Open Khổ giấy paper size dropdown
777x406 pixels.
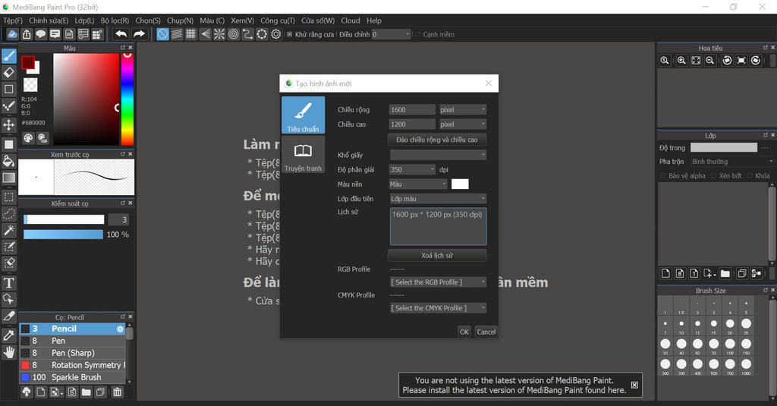[x=438, y=155]
